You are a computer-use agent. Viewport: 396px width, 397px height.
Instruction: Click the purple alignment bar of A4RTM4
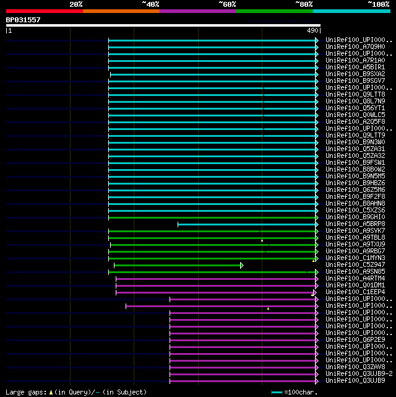click(216, 279)
